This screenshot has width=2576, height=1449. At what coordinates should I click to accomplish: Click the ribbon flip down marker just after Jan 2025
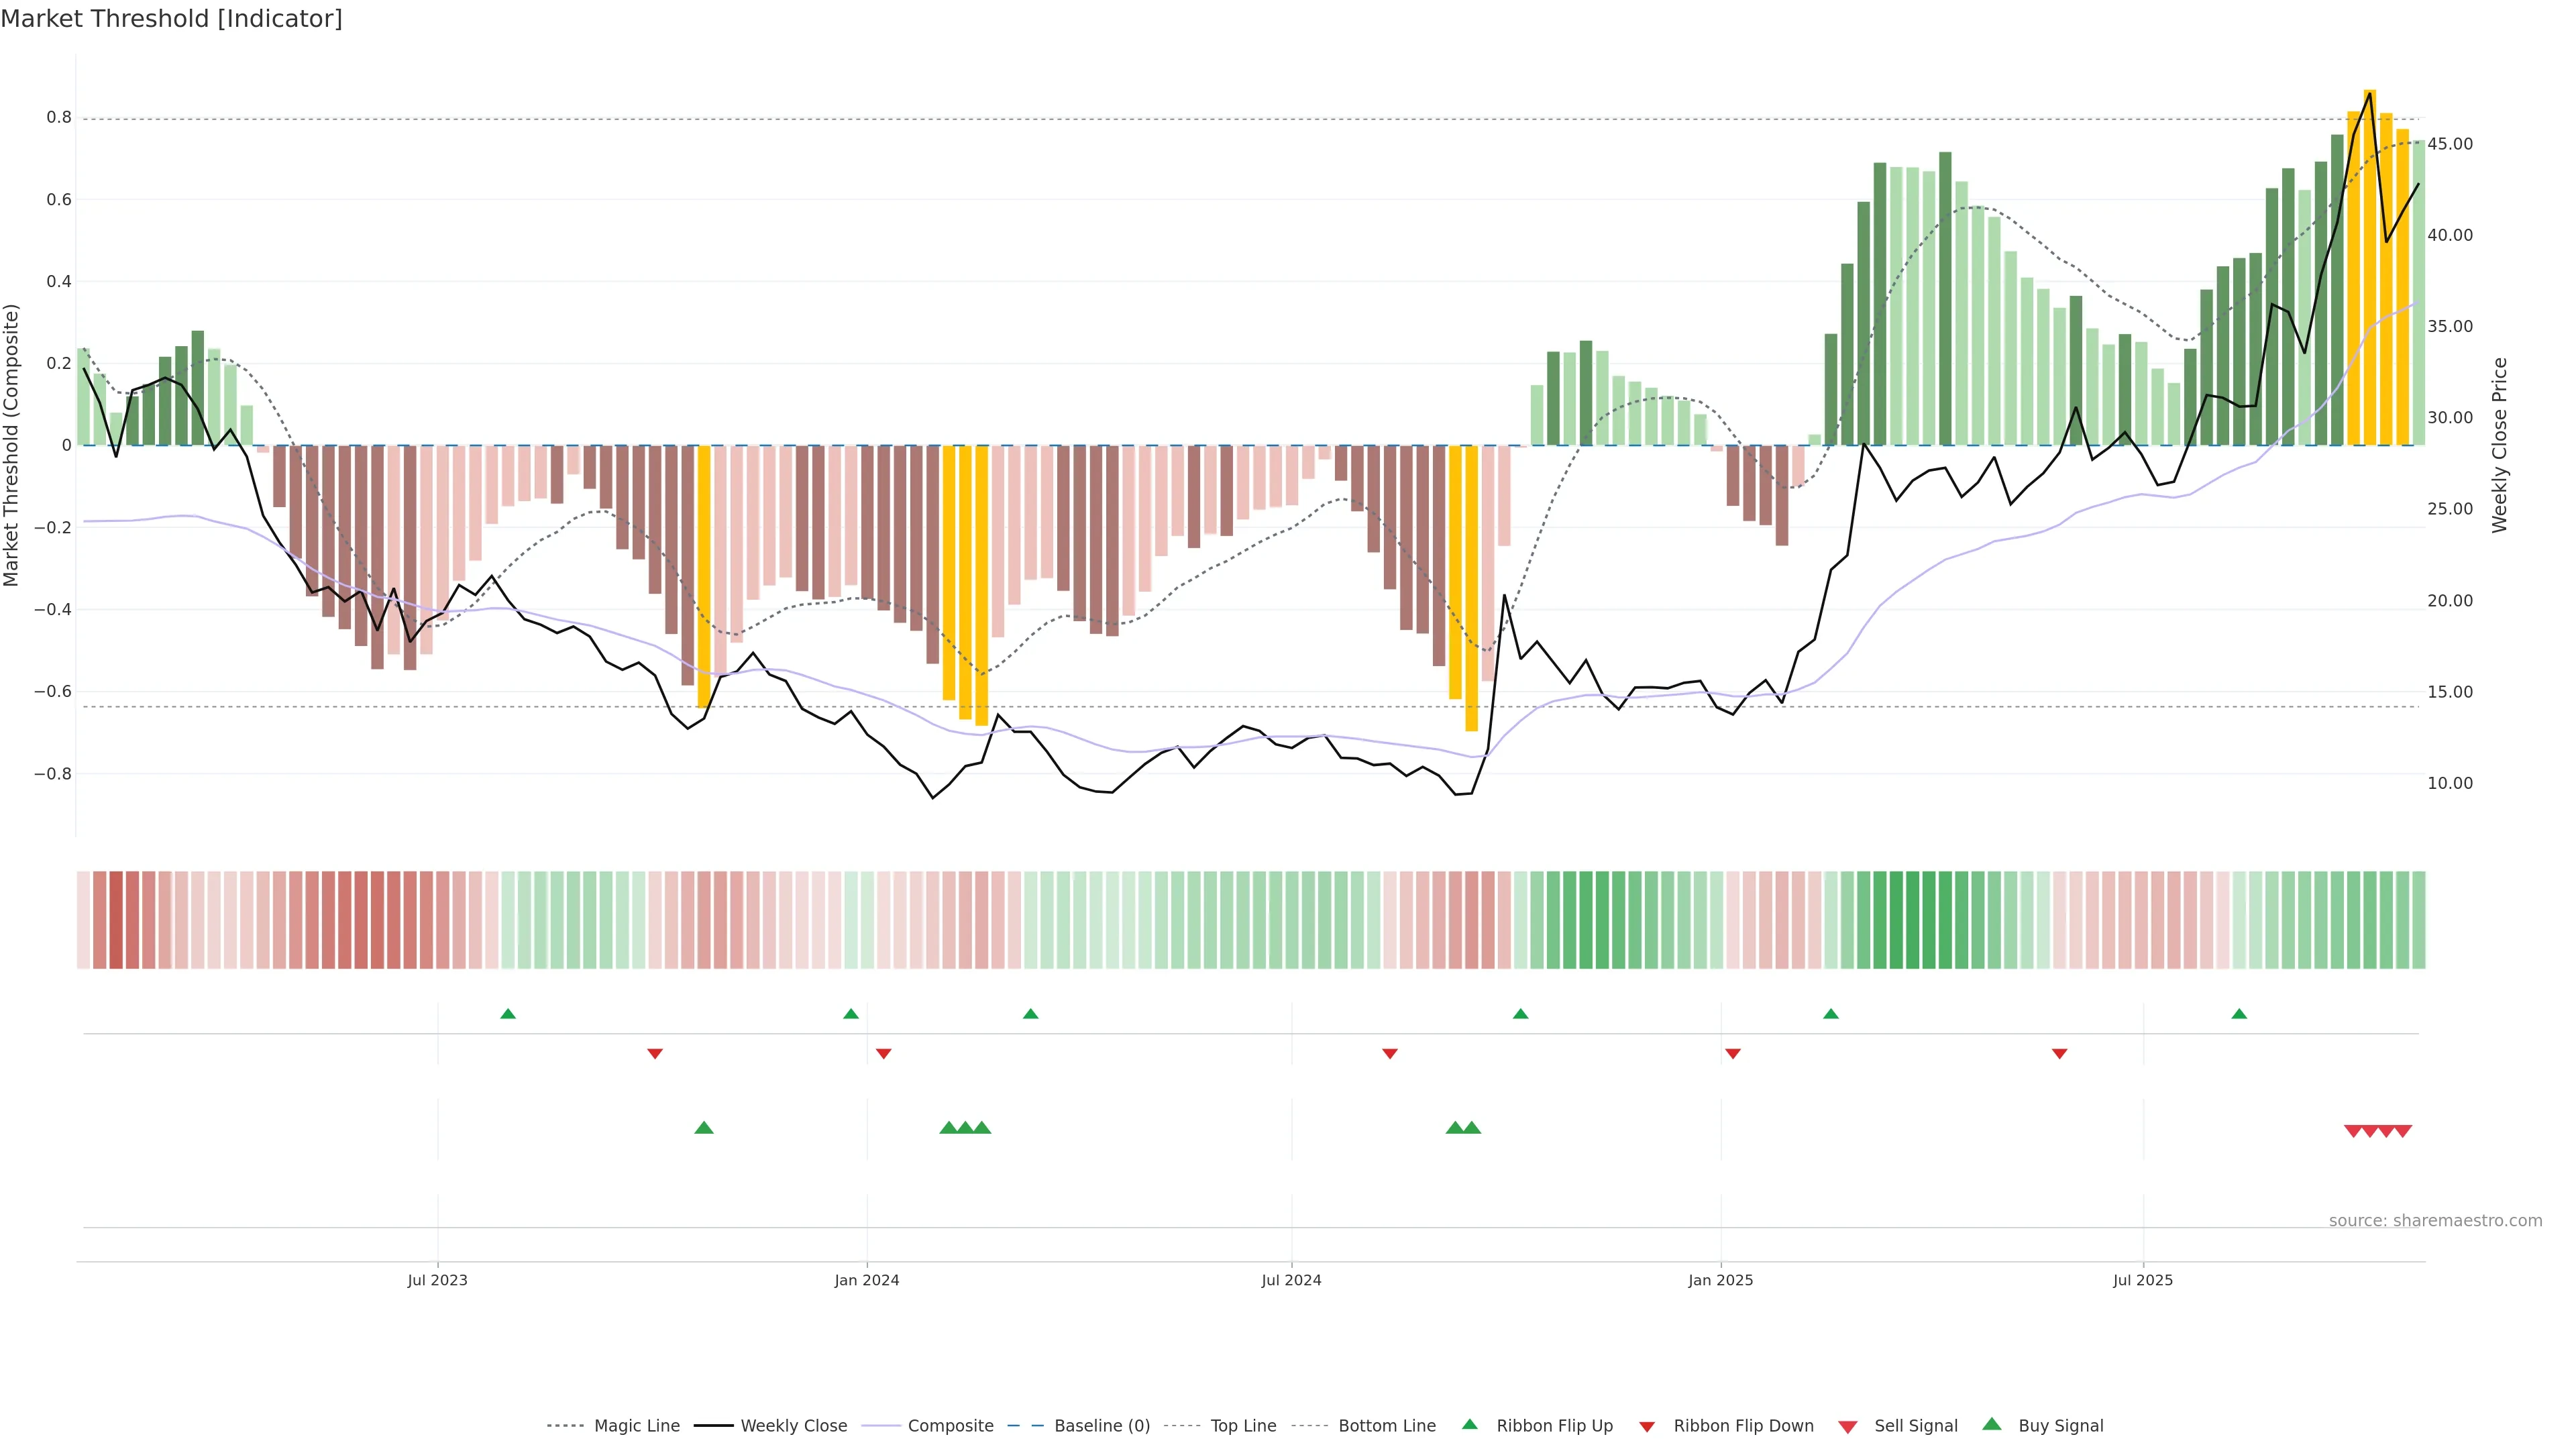(x=1733, y=1053)
